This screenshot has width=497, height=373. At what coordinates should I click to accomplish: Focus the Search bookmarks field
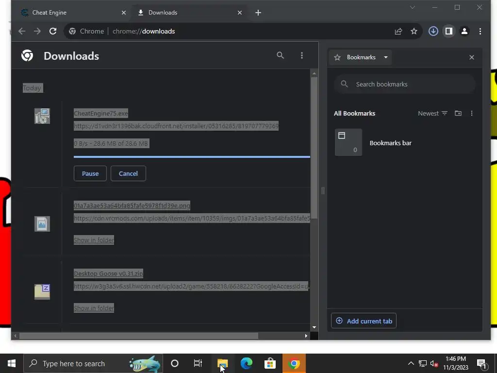tap(405, 84)
